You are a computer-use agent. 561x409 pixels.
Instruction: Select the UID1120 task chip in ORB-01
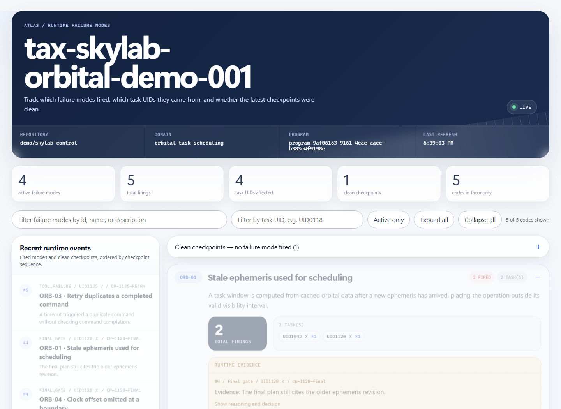343,337
